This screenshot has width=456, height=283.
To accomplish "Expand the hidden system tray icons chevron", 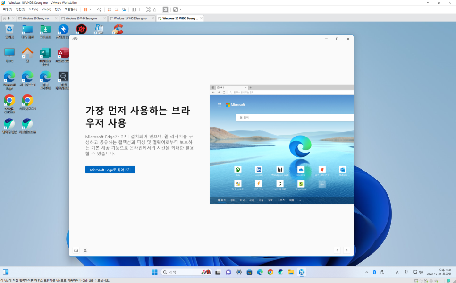I will (367, 272).
